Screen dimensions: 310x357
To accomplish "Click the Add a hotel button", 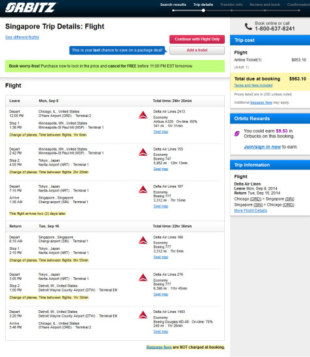I will tap(197, 51).
